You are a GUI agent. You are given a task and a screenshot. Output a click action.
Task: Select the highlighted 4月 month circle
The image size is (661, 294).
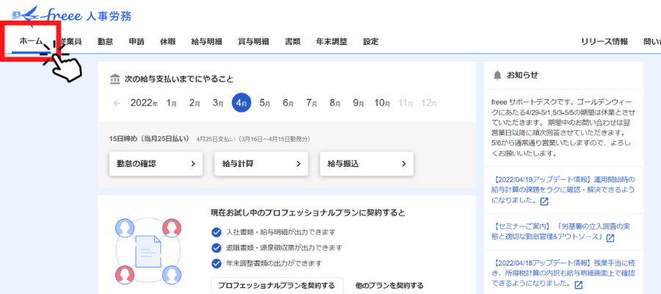click(x=241, y=104)
